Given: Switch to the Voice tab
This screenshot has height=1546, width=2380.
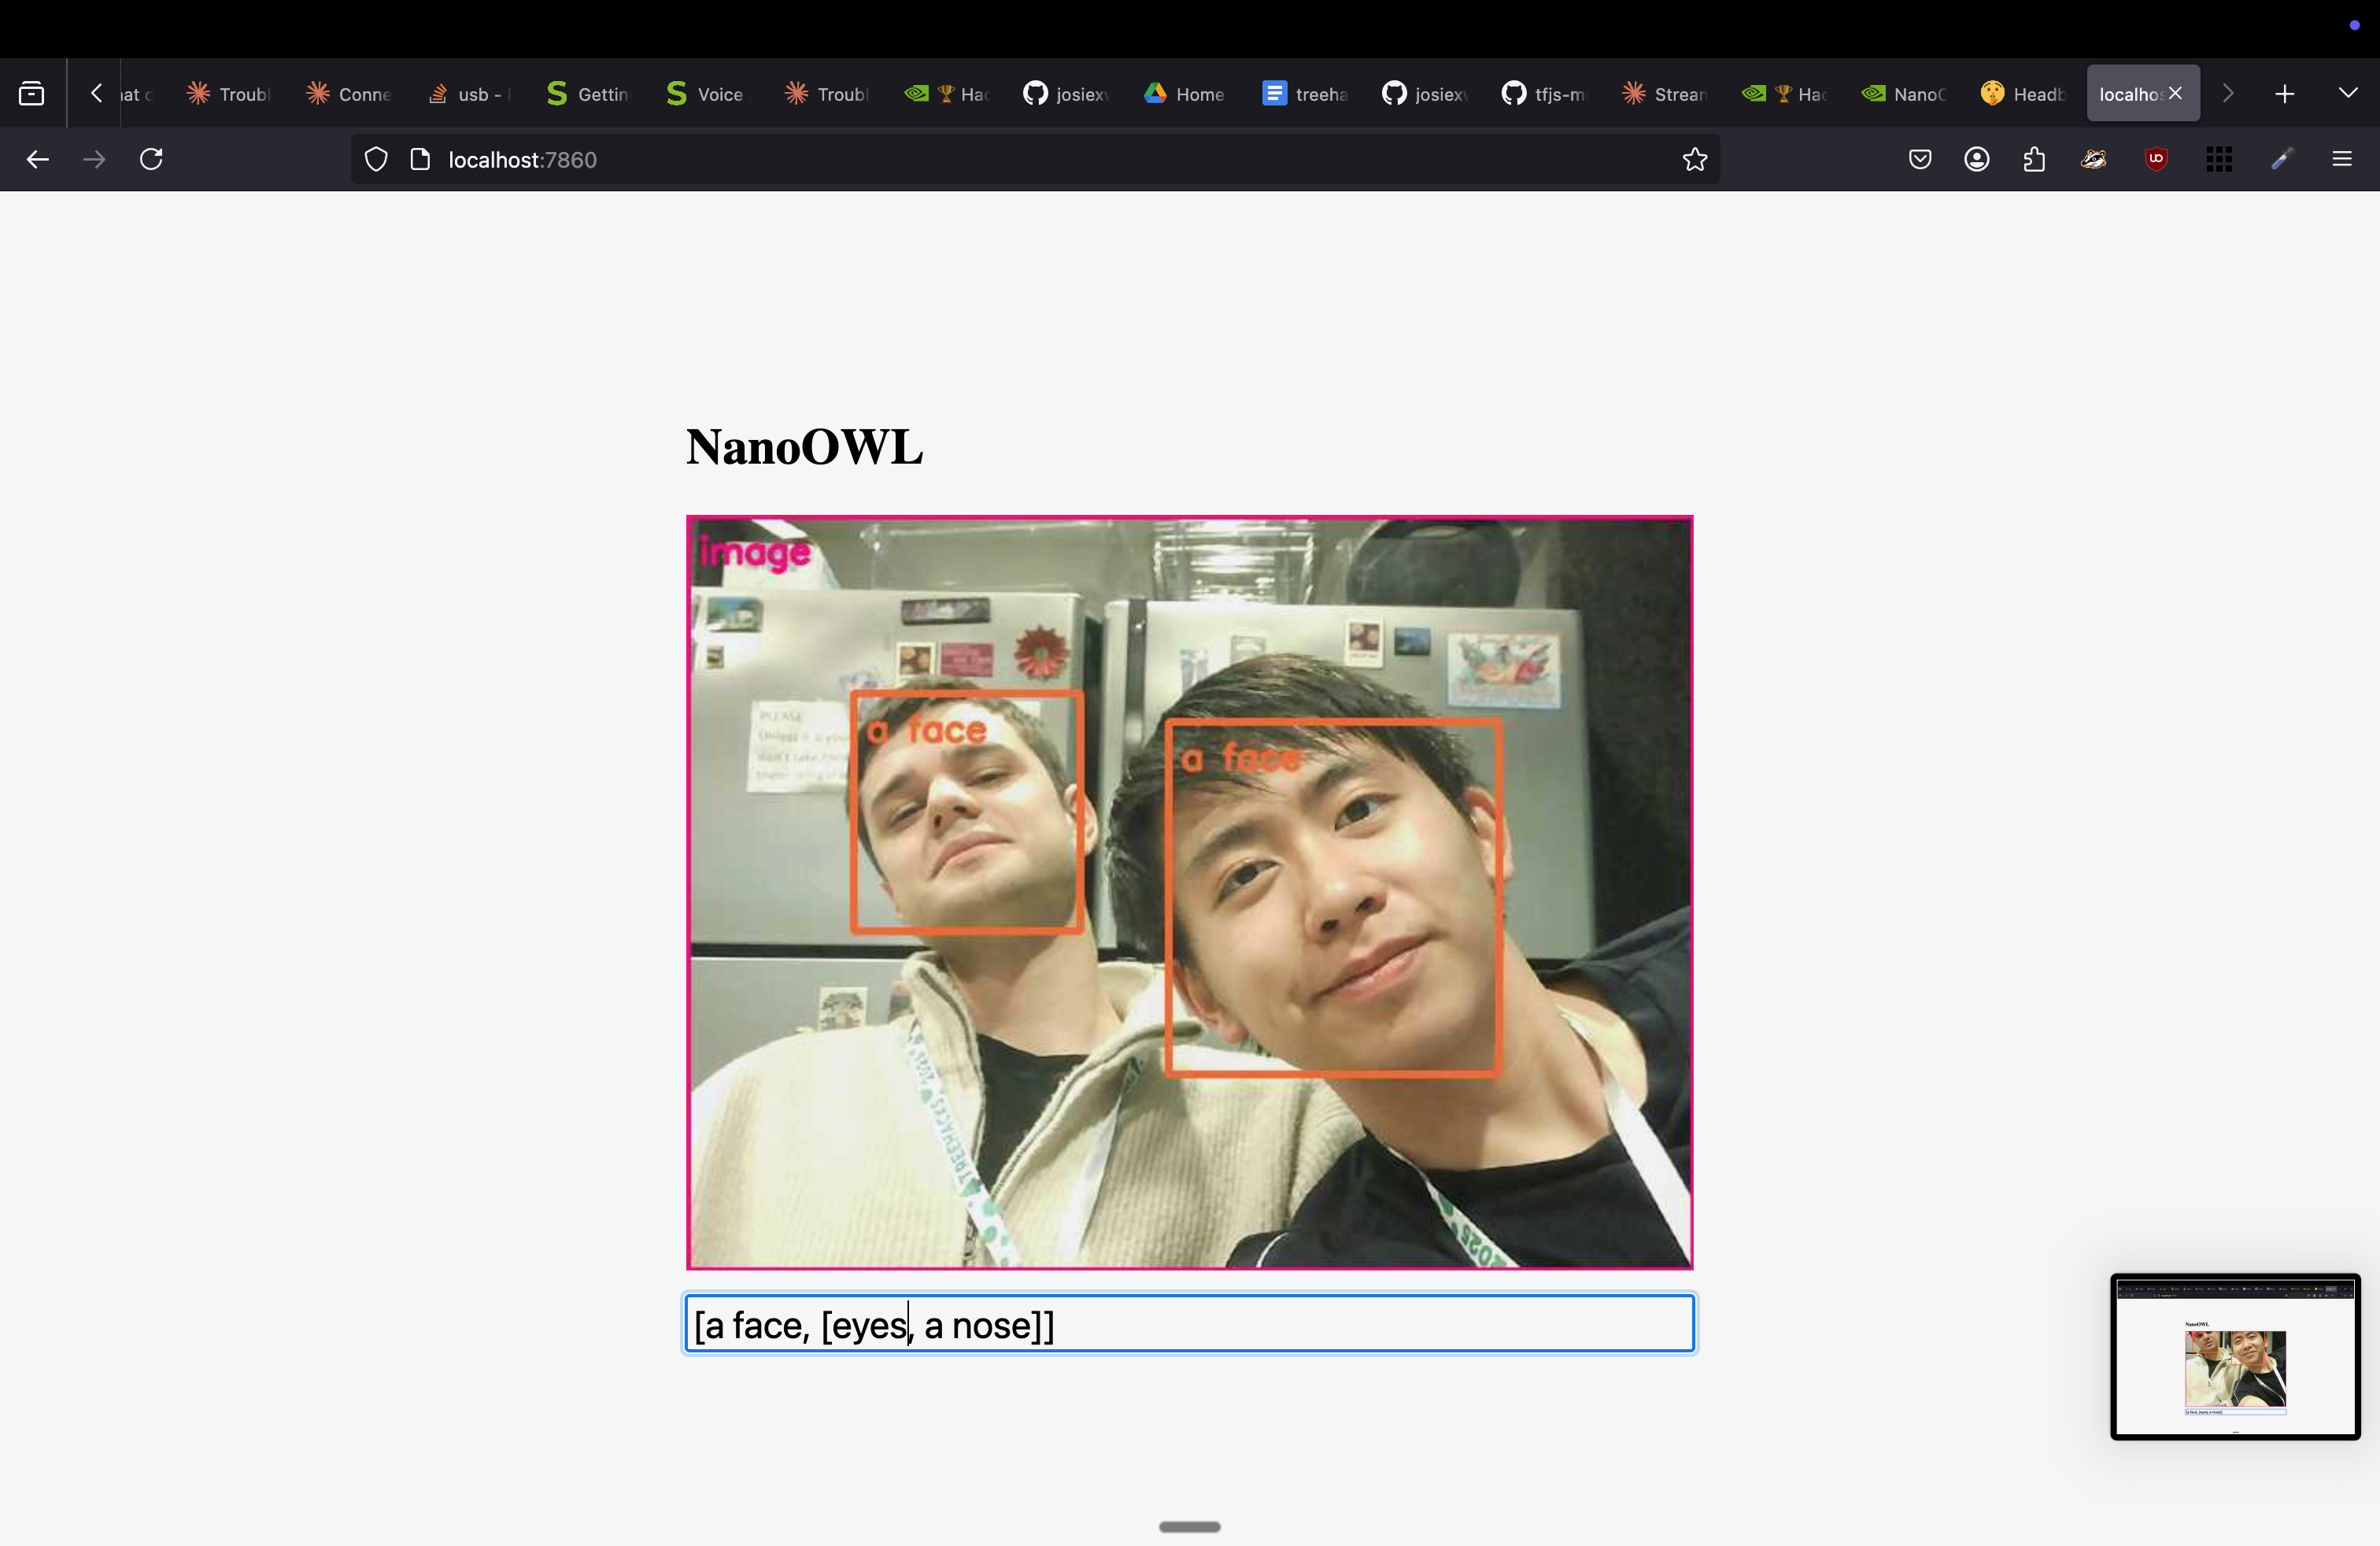Looking at the screenshot, I should [x=706, y=94].
